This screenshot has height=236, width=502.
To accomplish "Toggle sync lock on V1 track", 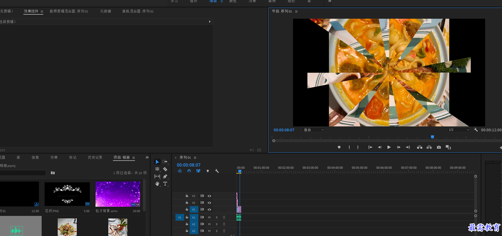I will pos(202,209).
